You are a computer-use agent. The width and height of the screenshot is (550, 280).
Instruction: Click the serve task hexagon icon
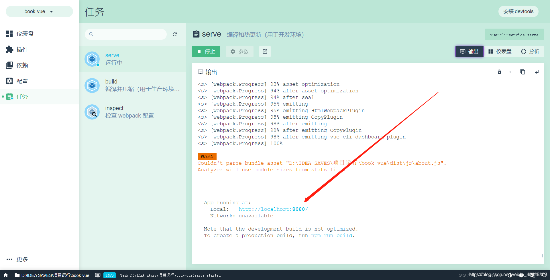[92, 59]
